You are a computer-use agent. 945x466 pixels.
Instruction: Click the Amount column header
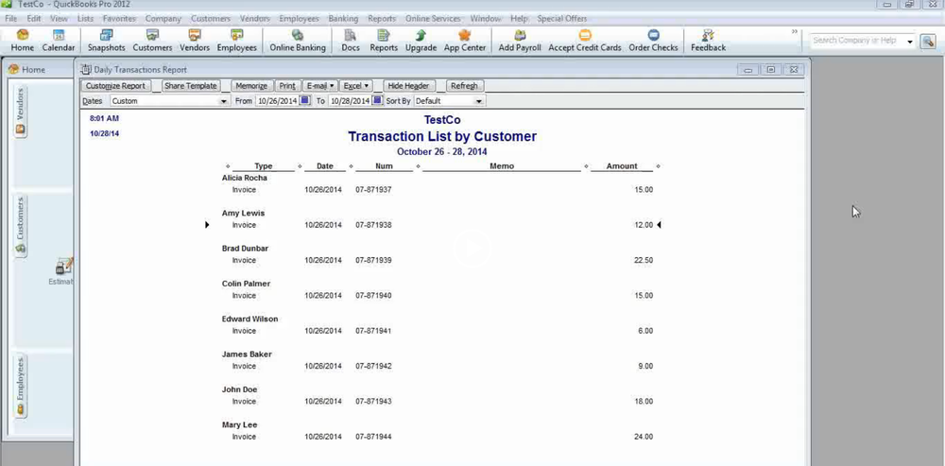(622, 166)
